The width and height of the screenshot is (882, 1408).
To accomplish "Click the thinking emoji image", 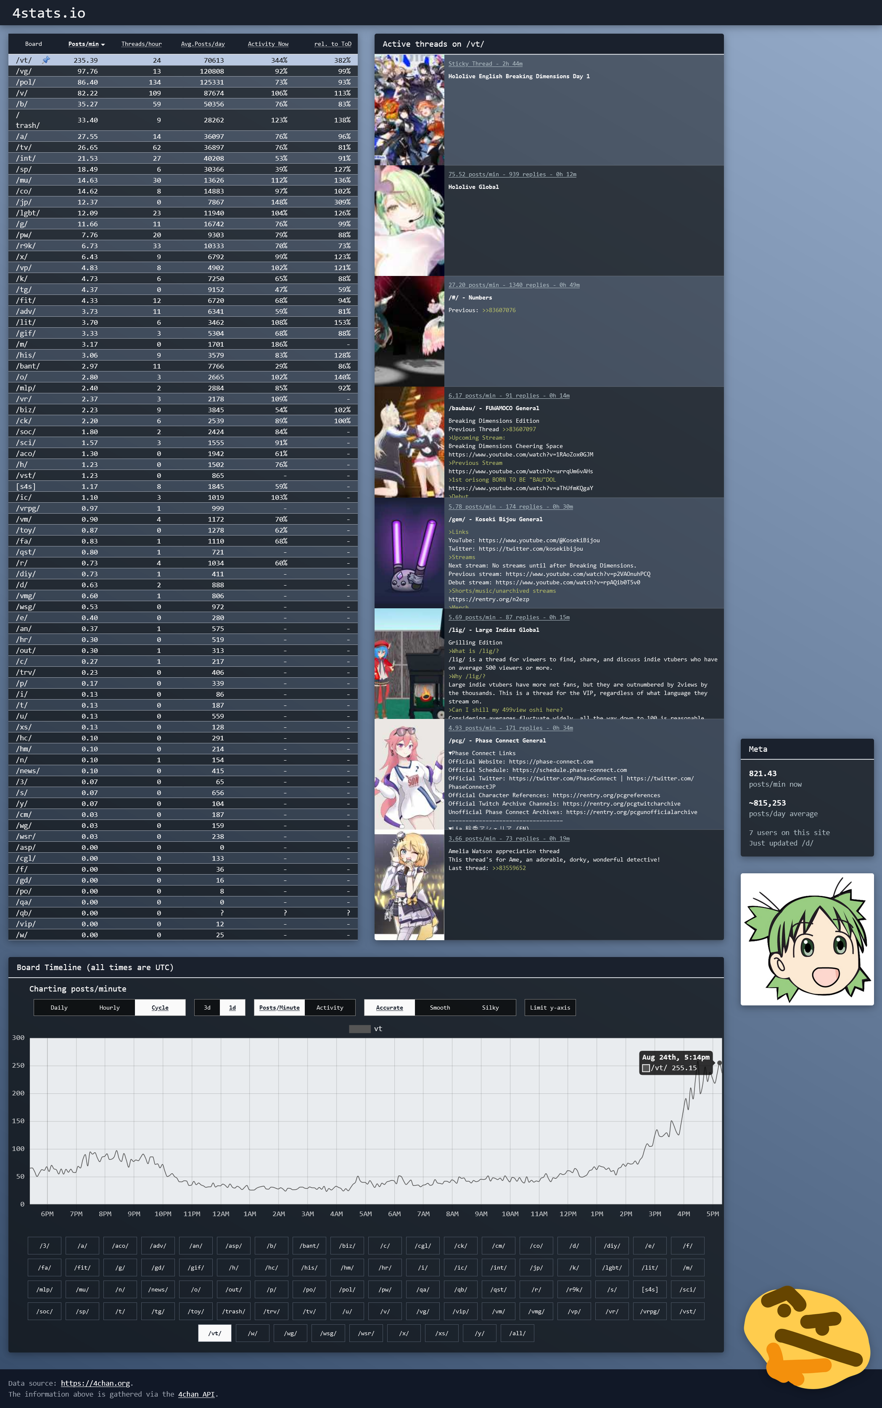I will 807,1340.
